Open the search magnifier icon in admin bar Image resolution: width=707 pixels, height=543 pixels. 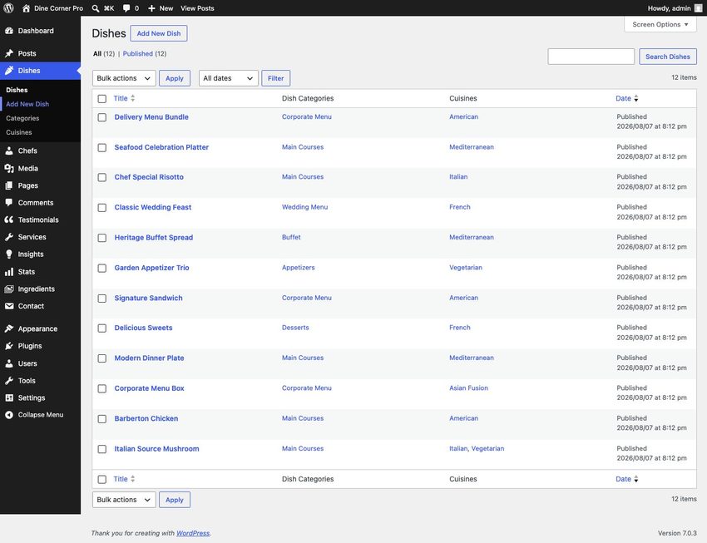(96, 8)
